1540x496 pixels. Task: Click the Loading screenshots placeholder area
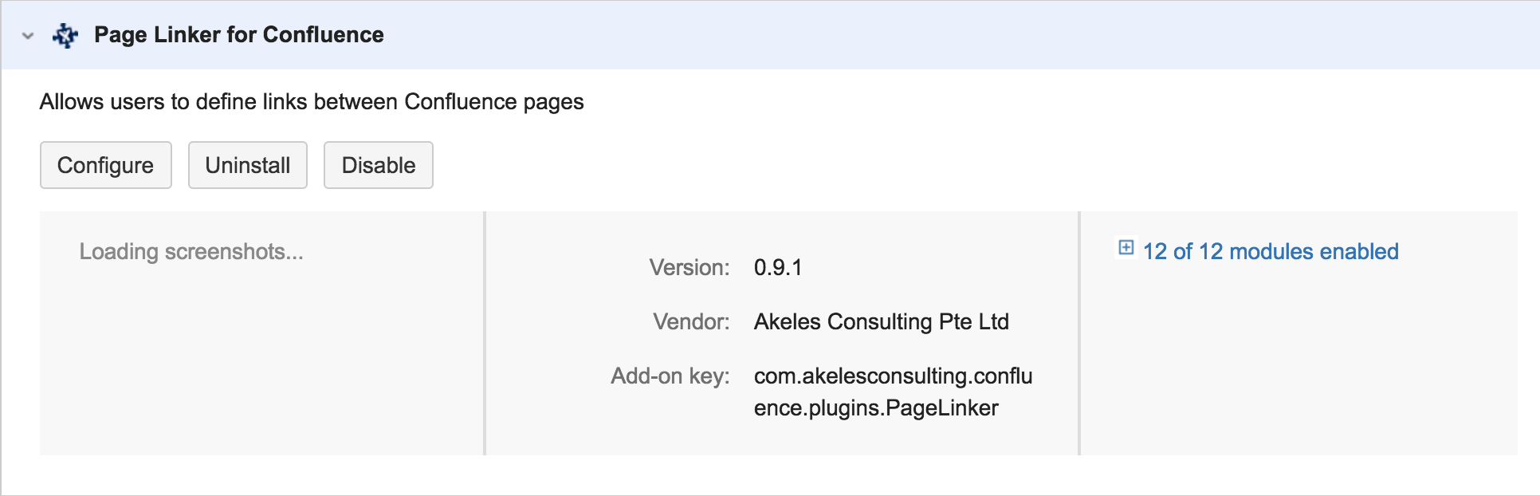191,251
